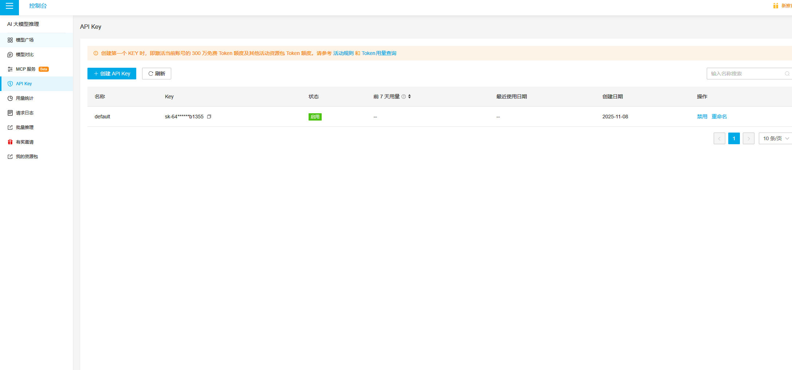Screen dimensions: 792x370
Task: Click the 新推 gift icon at top right
Action: pyautogui.click(x=776, y=6)
